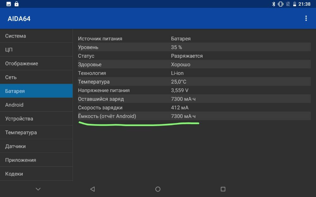The height and width of the screenshot is (197, 316).
Task: Tap the Статус row label
Action: pyautogui.click(x=86, y=56)
